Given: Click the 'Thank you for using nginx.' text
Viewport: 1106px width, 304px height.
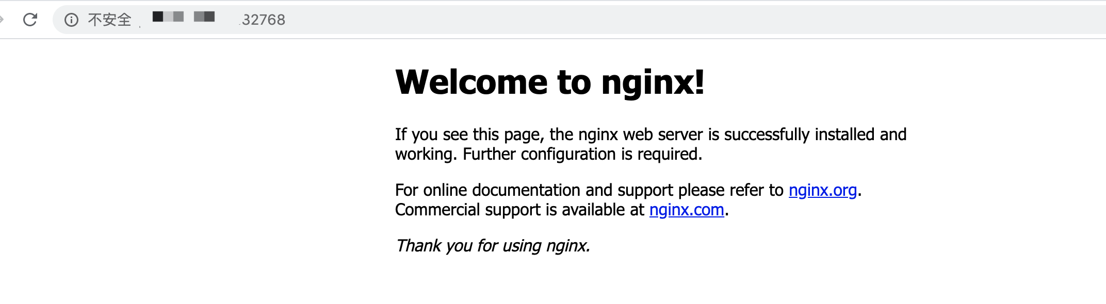Looking at the screenshot, I should (x=493, y=246).
